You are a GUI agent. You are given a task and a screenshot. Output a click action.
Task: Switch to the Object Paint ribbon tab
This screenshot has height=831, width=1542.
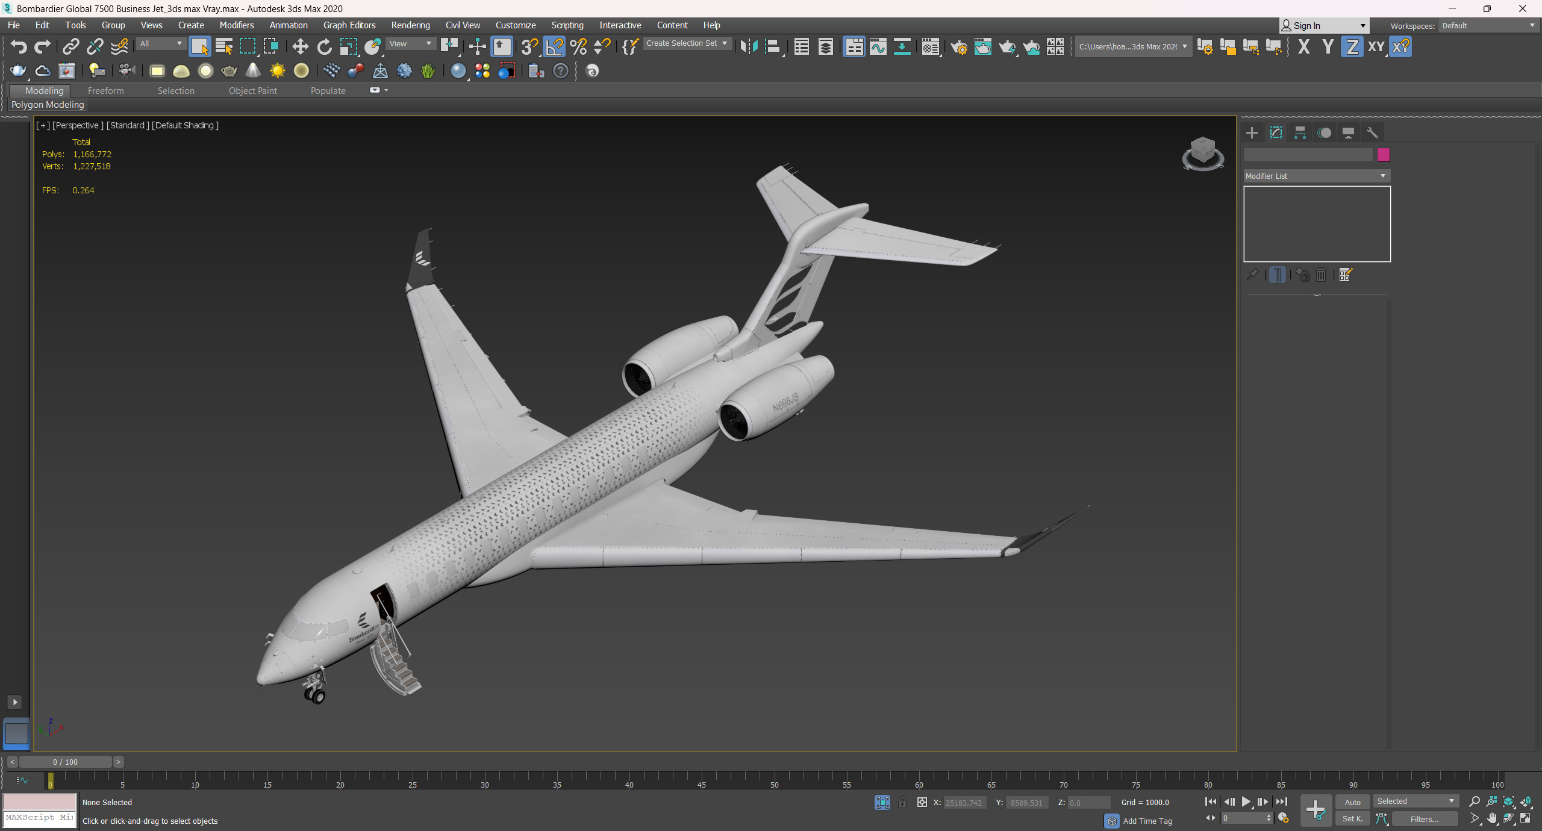pyautogui.click(x=253, y=91)
